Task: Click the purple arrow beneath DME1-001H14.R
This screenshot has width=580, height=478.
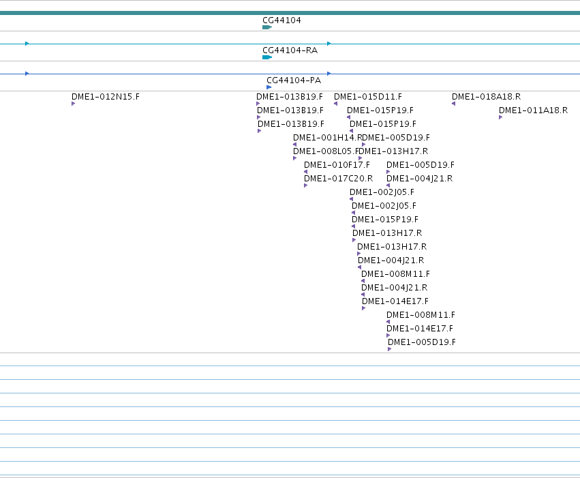Action: (x=295, y=145)
